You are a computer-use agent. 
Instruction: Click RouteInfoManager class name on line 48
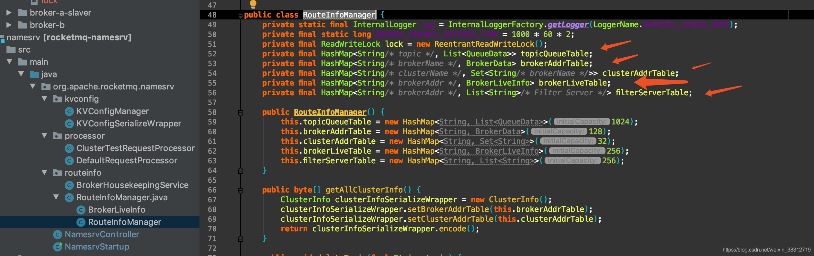tap(339, 15)
